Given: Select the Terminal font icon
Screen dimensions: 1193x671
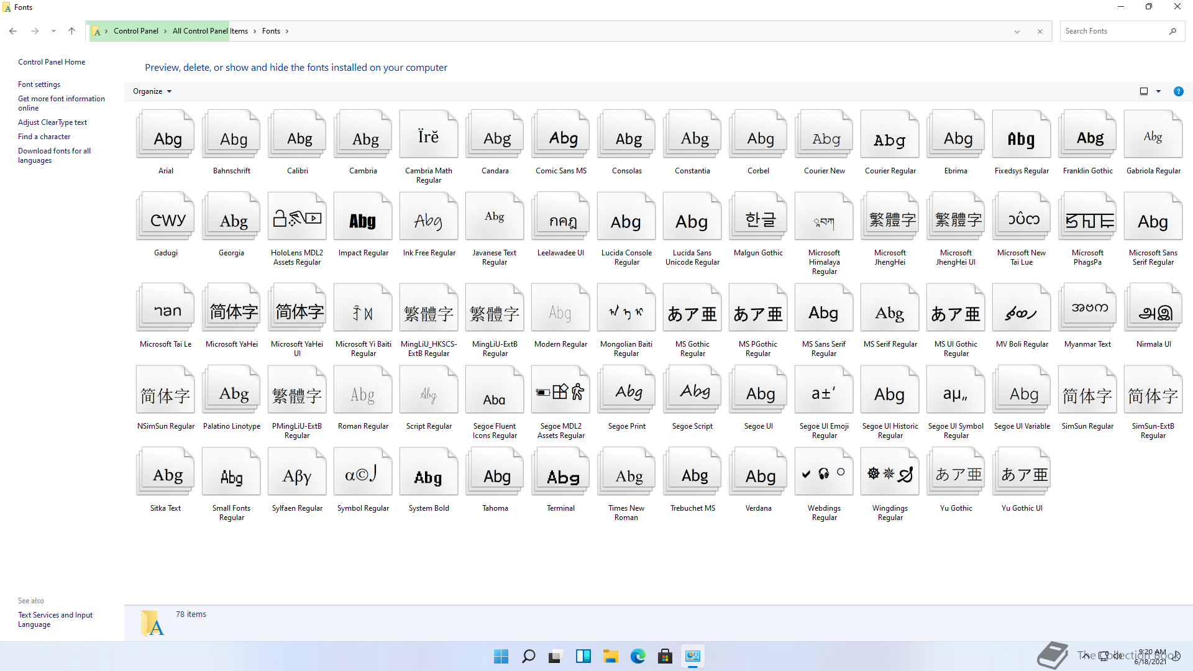Looking at the screenshot, I should click(560, 472).
